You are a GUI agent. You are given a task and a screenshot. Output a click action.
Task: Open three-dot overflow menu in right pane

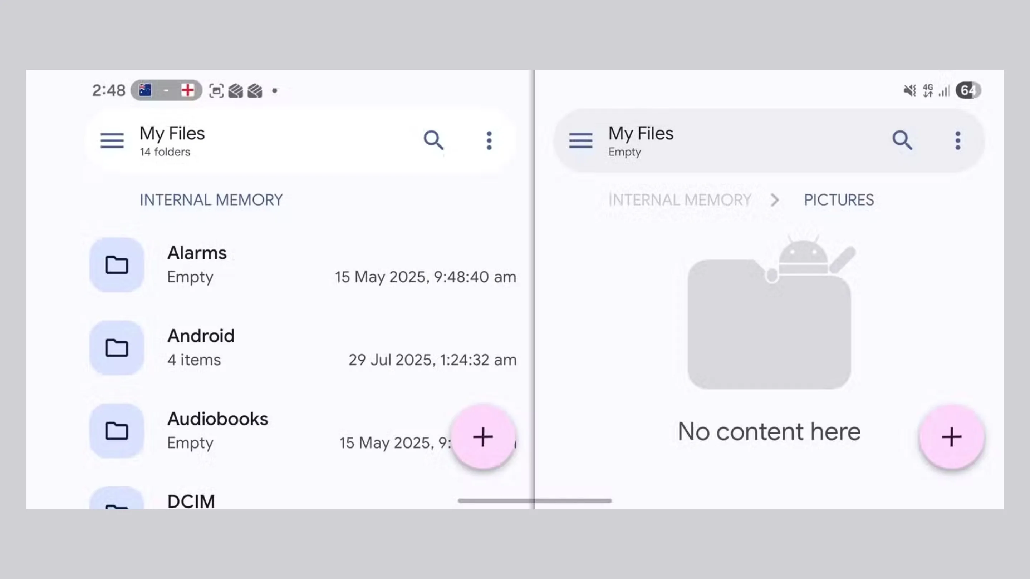[x=958, y=141]
